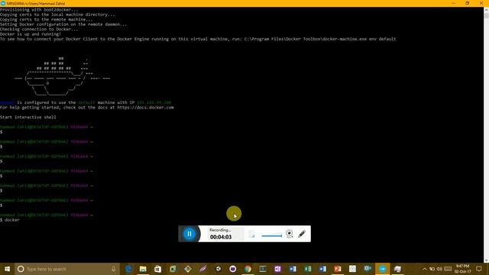Viewport: 489px width, 275px height.
Task: Open printer-like icon at taskbar end
Action: tap(397, 269)
